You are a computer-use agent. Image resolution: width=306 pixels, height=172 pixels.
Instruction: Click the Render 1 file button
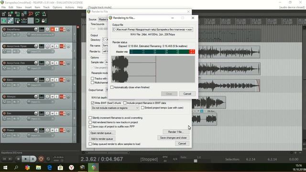click(x=175, y=132)
